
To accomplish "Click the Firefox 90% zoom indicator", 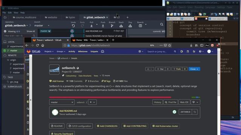I will click(152, 45).
